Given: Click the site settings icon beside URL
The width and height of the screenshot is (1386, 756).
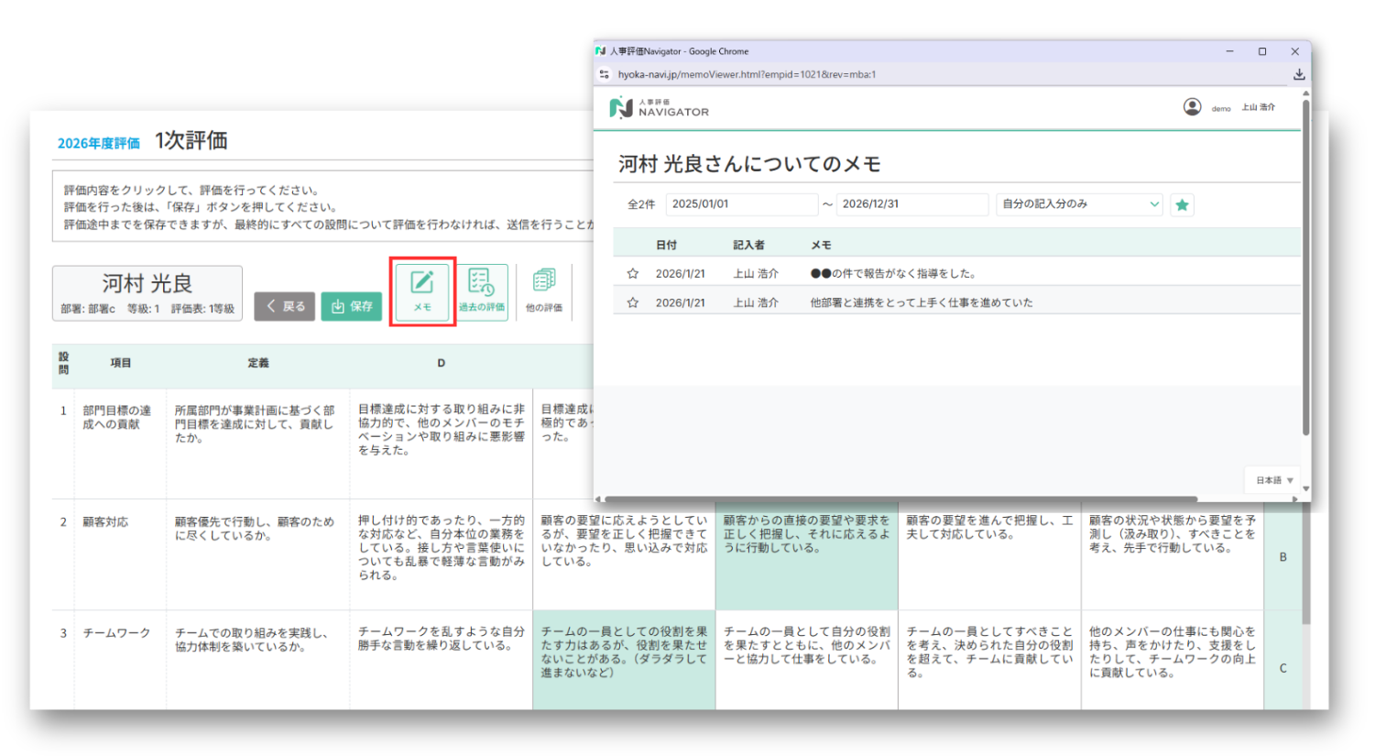Looking at the screenshot, I should coord(604,74).
